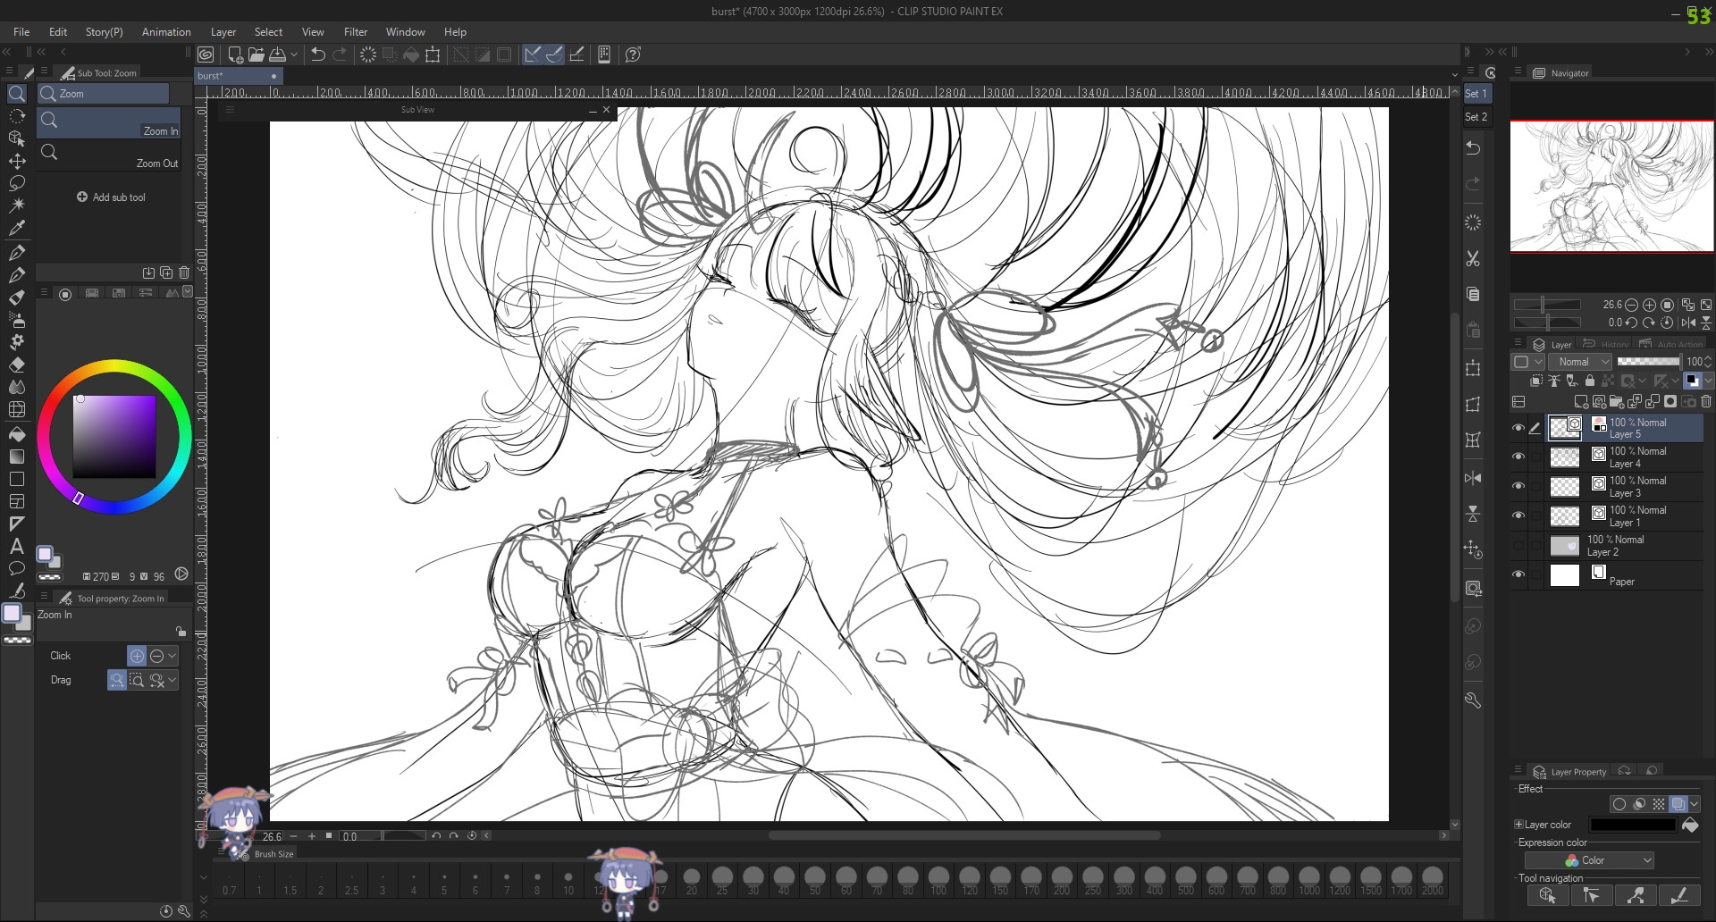The width and height of the screenshot is (1716, 922).
Task: Set Click behavior to zoom in (plus)
Action: (x=137, y=656)
